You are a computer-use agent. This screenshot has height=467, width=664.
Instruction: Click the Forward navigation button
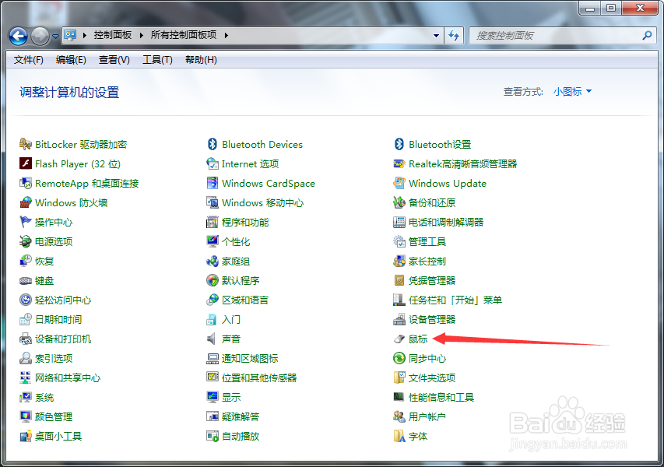click(x=40, y=37)
